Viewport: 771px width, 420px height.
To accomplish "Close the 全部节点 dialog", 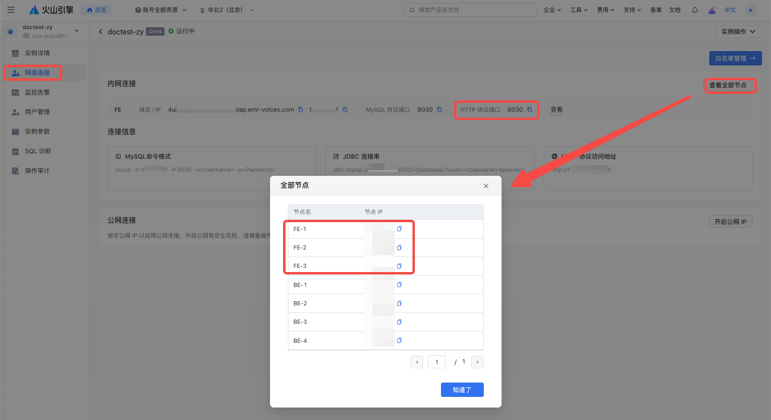I will (486, 186).
